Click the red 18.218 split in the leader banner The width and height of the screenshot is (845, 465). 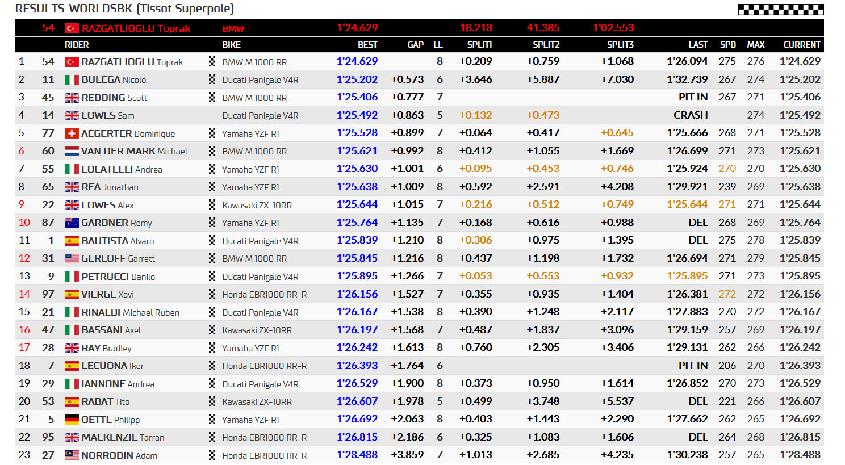coord(476,28)
